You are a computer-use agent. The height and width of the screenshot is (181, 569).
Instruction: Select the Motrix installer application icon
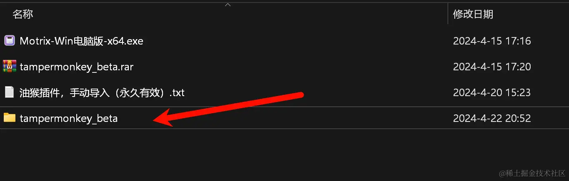pyautogui.click(x=10, y=41)
